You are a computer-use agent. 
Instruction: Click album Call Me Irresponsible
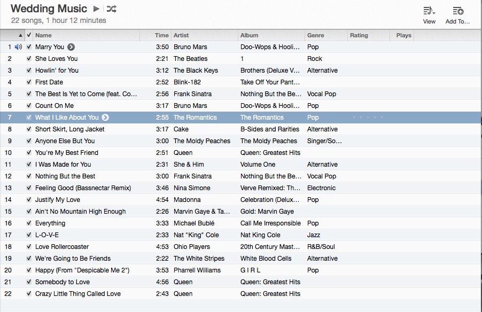[x=270, y=223]
